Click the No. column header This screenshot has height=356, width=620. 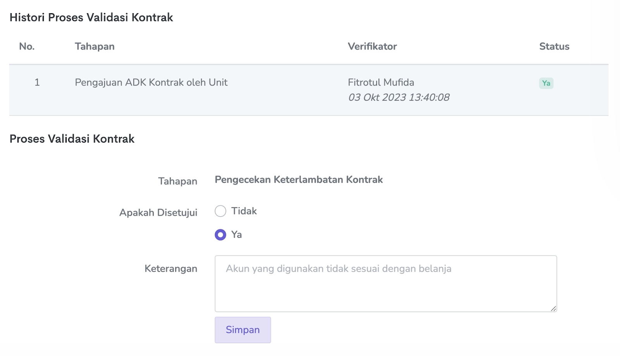pyautogui.click(x=27, y=46)
